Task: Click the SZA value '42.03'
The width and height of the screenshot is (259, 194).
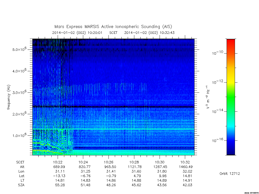Action: click(187, 185)
